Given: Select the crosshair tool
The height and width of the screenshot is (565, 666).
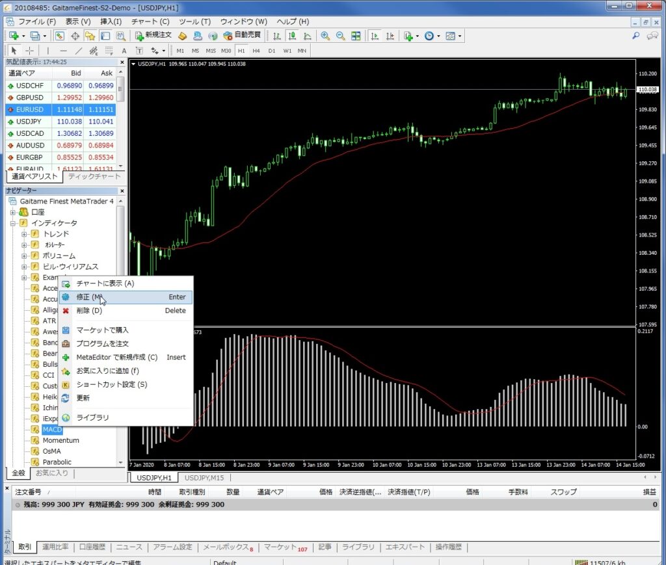Looking at the screenshot, I should tap(29, 51).
